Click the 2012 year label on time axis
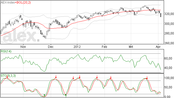 click(x=77, y=47)
